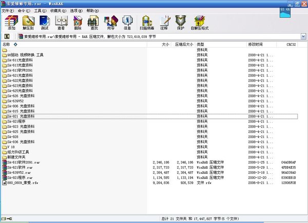308x223 pixels.
Task: Select the SA-613软件2091 folder row
Action: 150,70
